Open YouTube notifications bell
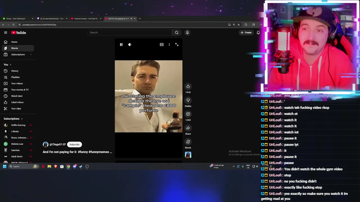The image size is (360, 202). 258,33
